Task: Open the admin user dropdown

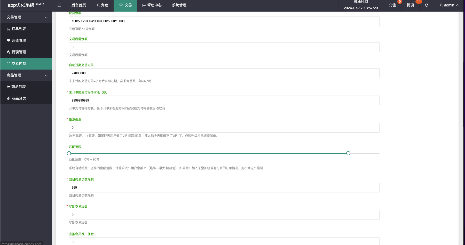Action: [449, 5]
